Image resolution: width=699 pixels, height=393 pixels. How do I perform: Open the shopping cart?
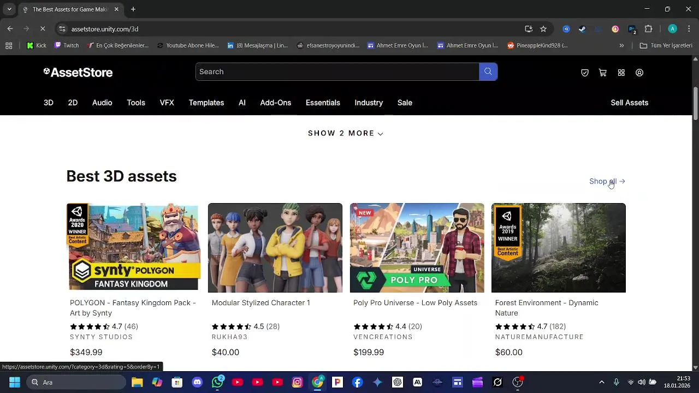(603, 73)
